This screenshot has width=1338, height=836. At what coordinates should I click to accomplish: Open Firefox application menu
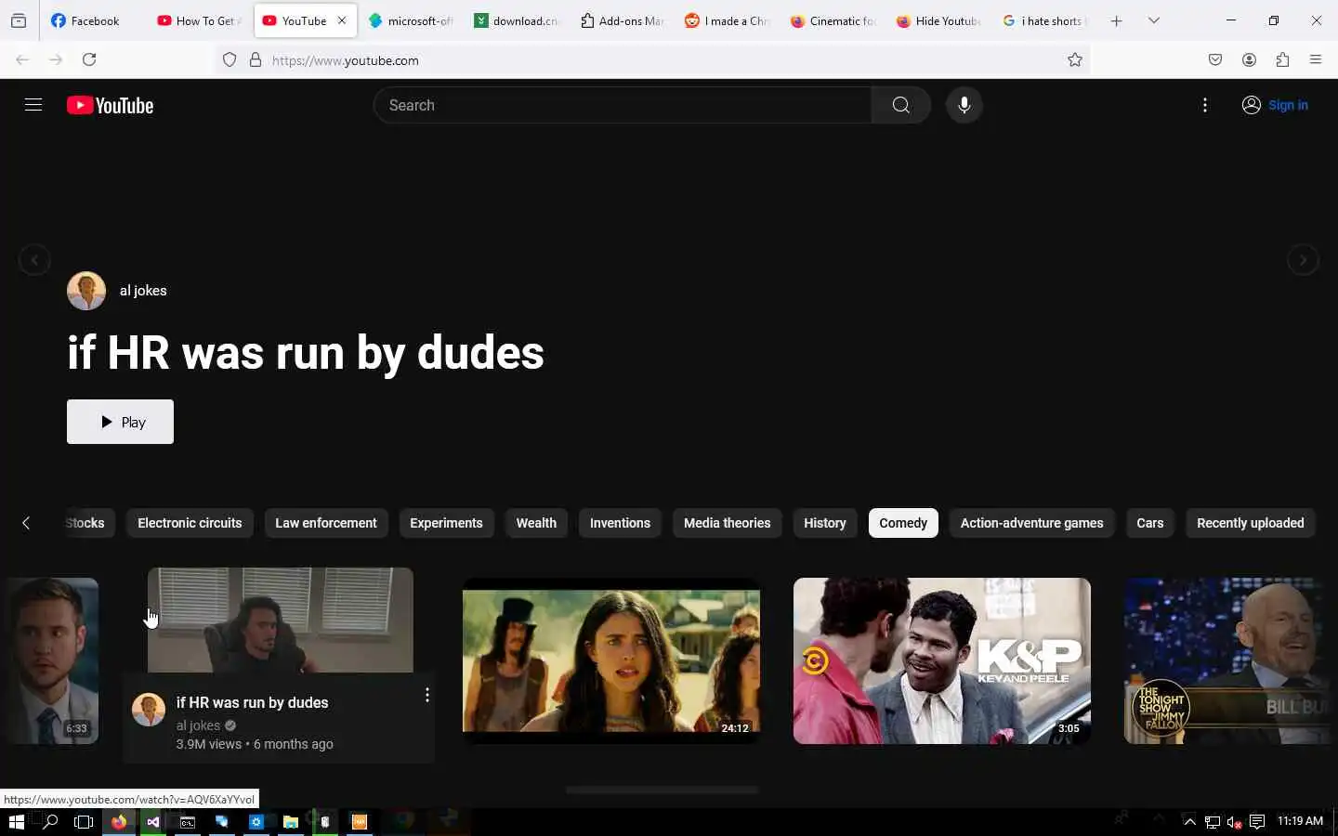click(1316, 60)
